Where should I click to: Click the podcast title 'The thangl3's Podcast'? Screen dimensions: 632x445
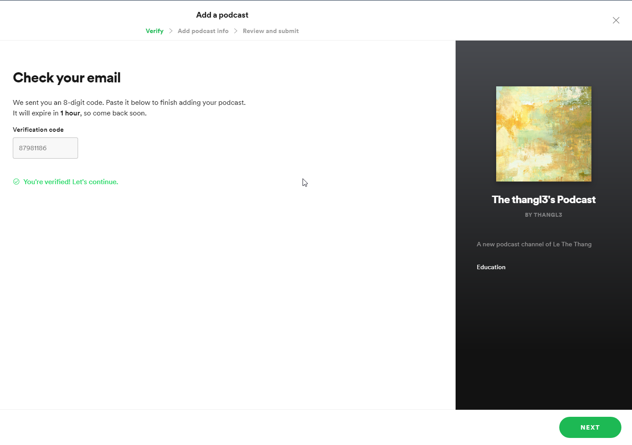(x=544, y=200)
